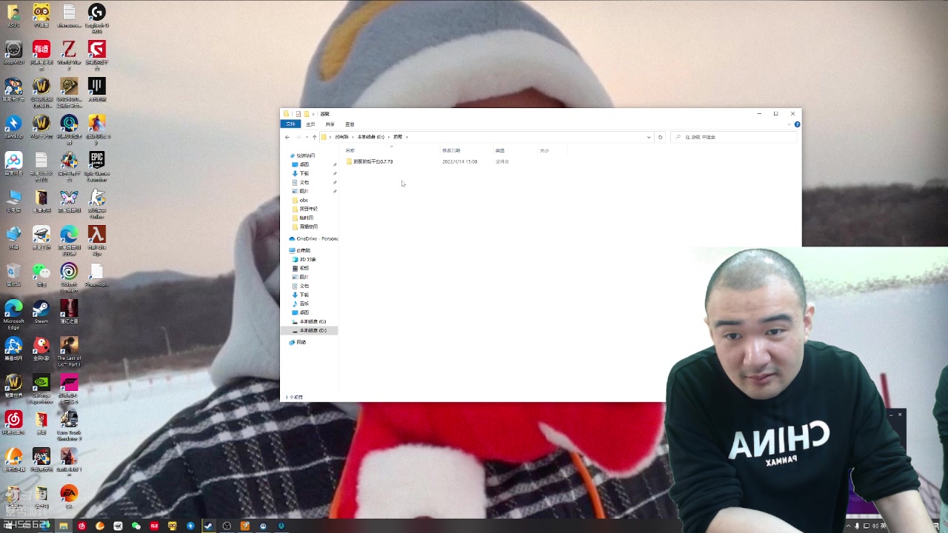Open the Phasmophobia desktop file icon
This screenshot has width=948, height=533.
point(96,275)
